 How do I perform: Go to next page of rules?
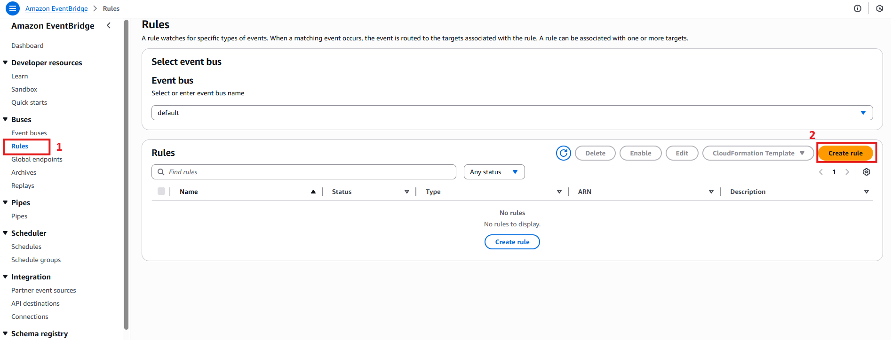(x=847, y=172)
